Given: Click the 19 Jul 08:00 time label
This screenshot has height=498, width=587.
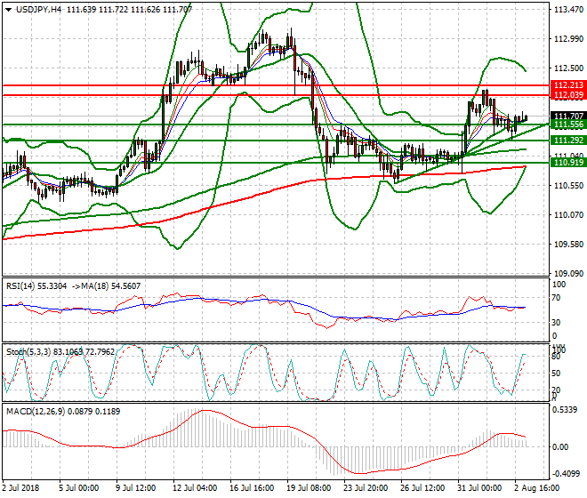Looking at the screenshot, I should [x=309, y=488].
